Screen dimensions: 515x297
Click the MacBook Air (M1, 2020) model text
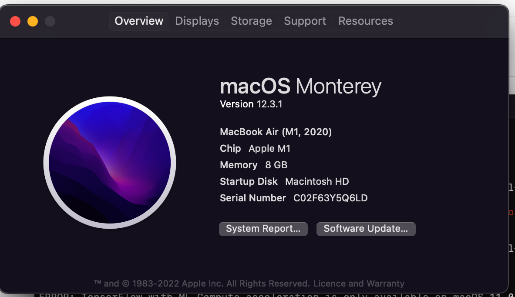(276, 132)
